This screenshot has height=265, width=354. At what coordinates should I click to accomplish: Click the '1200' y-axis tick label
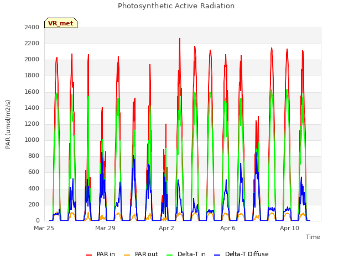[32, 124]
